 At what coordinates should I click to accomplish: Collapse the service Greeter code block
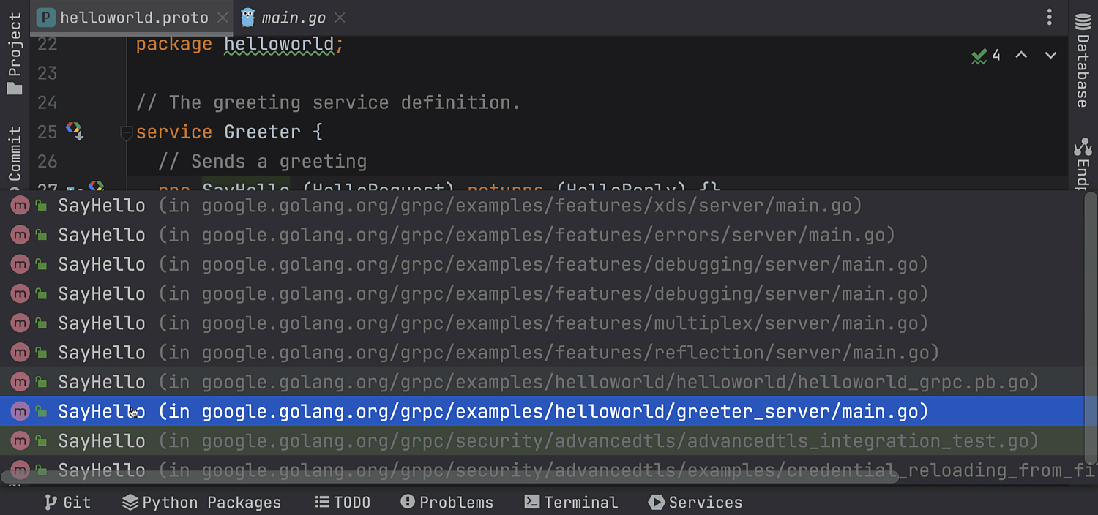coord(126,132)
